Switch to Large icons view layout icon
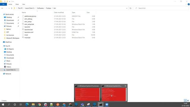The image size is (190, 107). pos(188,100)
